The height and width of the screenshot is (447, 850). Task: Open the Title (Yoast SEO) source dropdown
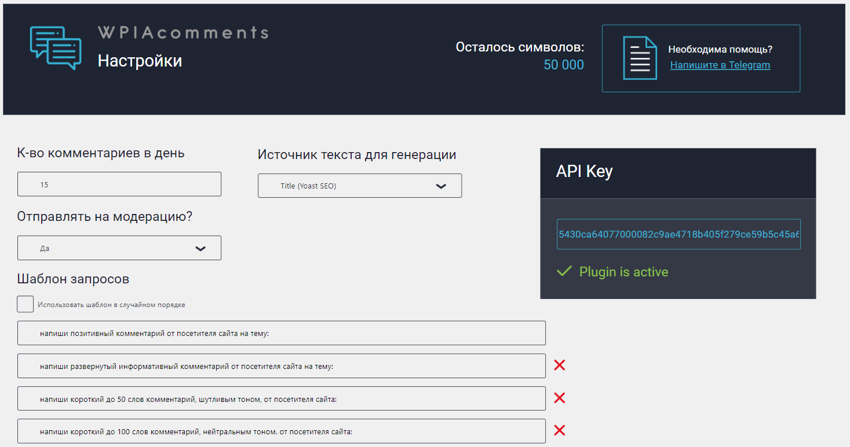coord(360,186)
